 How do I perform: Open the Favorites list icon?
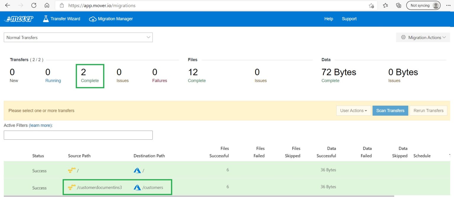[385, 5]
